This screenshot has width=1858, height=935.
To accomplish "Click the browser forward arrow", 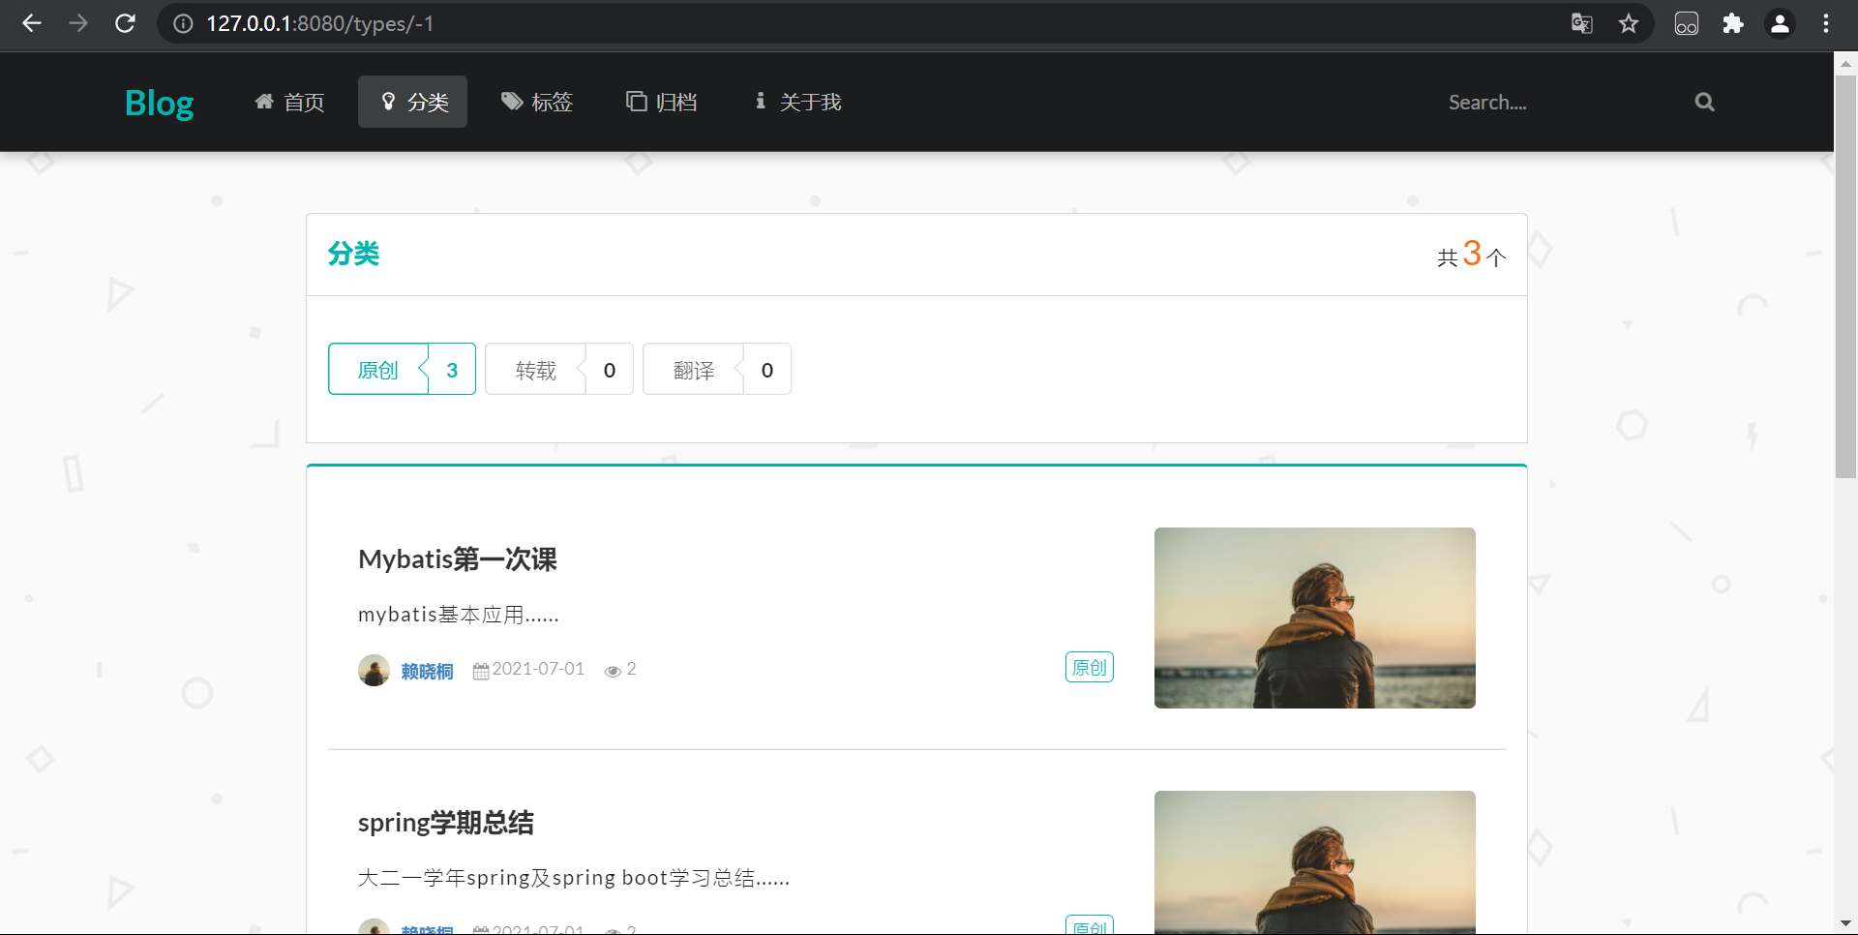I will 78,23.
